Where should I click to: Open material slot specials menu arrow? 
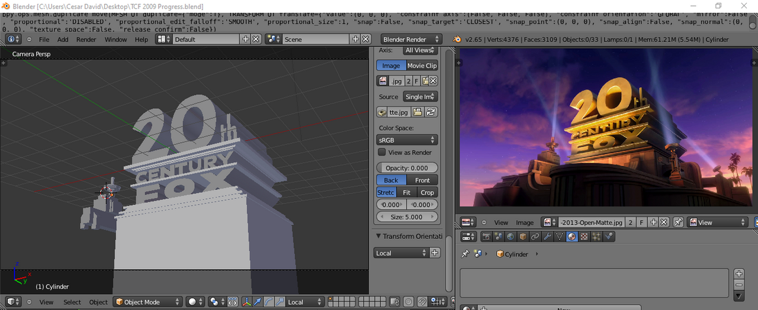(738, 295)
